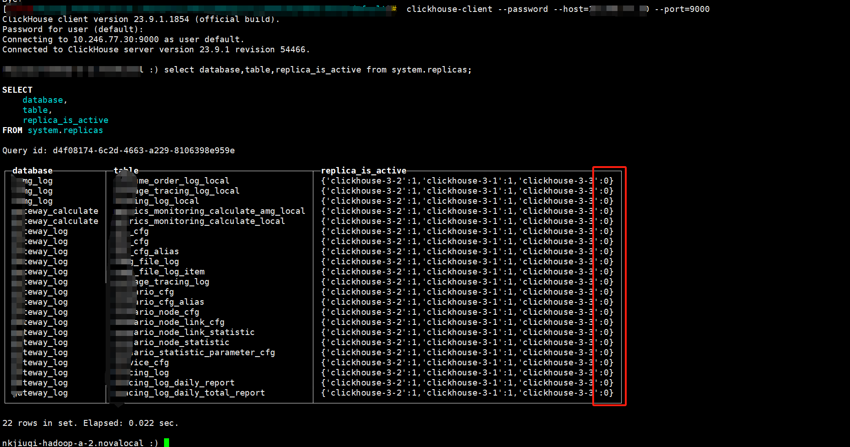Click the 'age_tracing_log_local' table cell

pos(187,191)
